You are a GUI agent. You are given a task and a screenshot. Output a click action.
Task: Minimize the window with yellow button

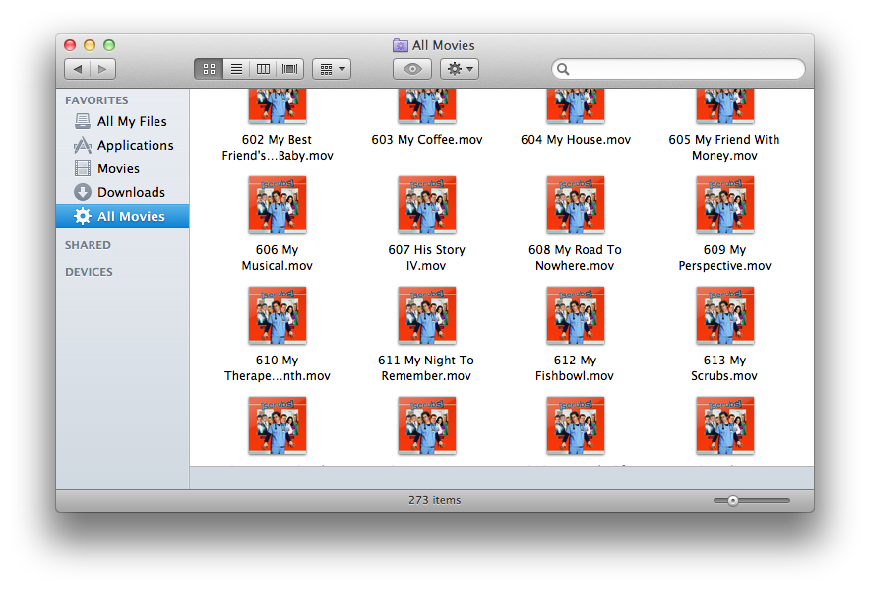pos(90,45)
